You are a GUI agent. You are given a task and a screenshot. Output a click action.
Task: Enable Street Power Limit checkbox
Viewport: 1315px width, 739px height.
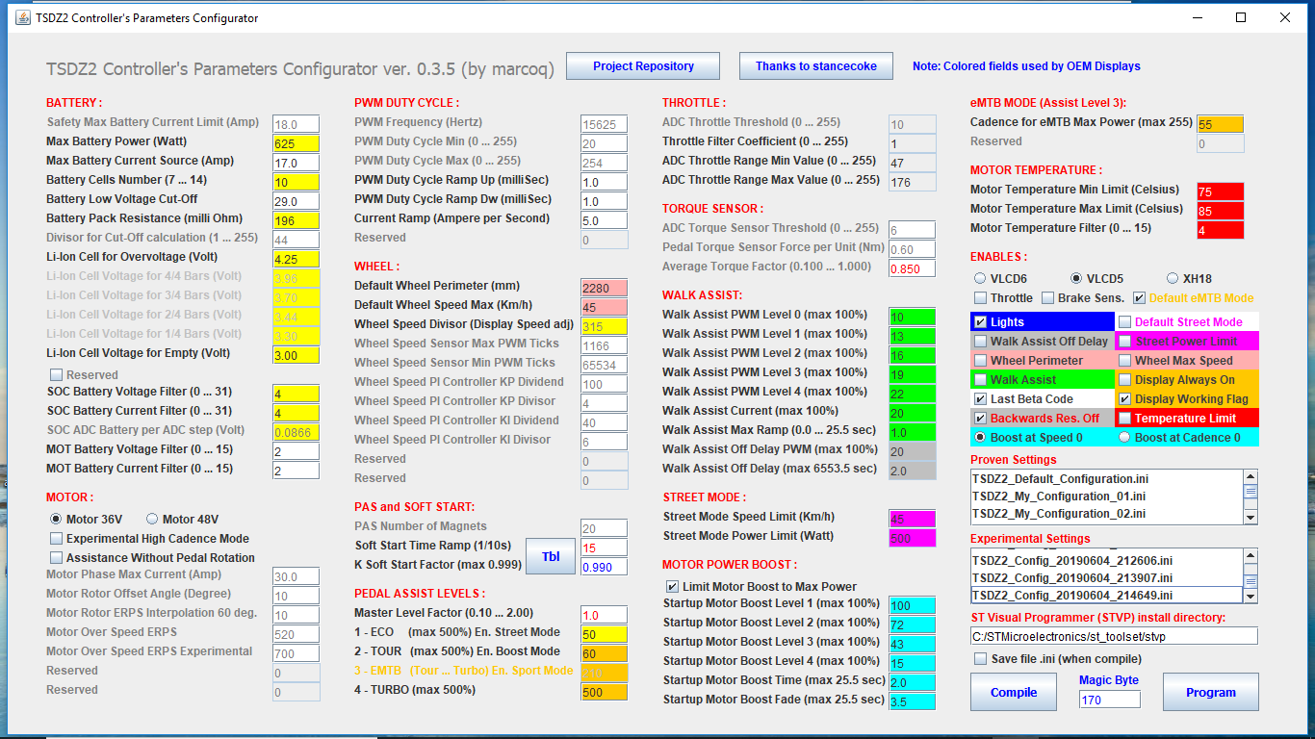[1124, 341]
